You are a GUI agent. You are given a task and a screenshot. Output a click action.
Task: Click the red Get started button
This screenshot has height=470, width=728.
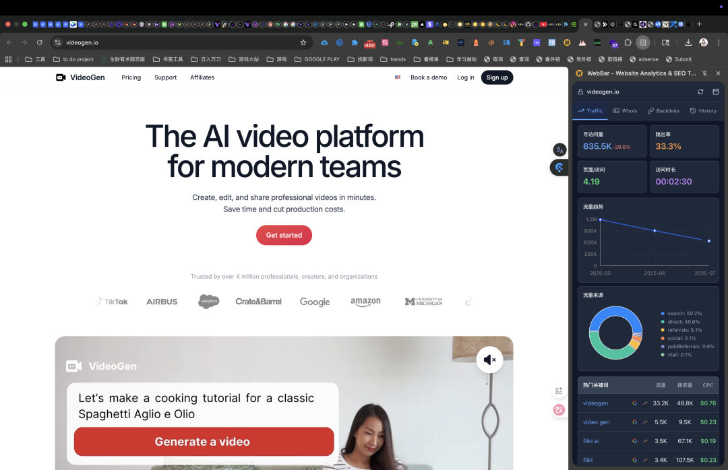coord(284,235)
